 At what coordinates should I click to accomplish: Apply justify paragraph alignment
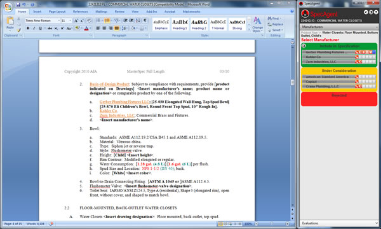click(x=117, y=29)
